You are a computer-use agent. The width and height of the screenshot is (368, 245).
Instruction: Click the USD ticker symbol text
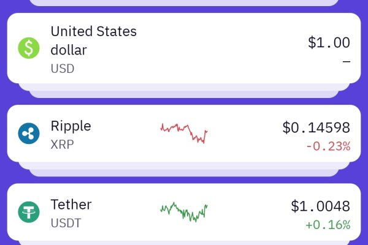click(x=62, y=69)
